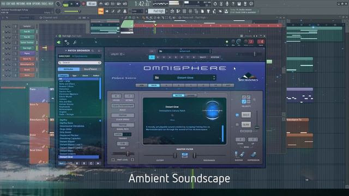This screenshot has height=196, width=349.
Task: Open the mixer faders icon in FL toolbar
Action: click(190, 11)
